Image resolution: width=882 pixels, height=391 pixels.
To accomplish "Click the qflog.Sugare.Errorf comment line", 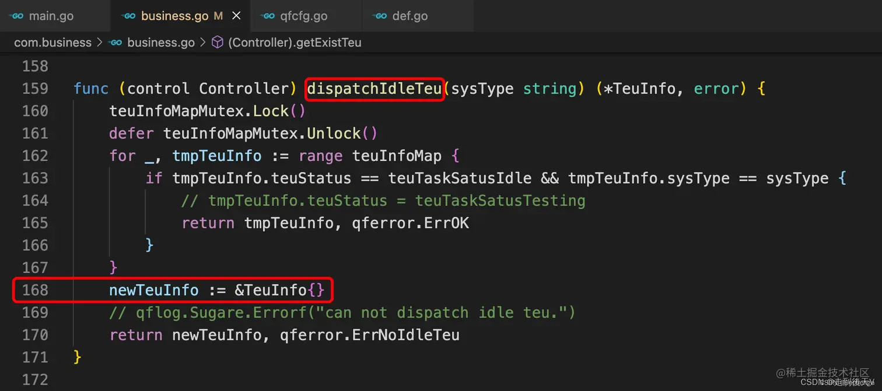I will [342, 313].
